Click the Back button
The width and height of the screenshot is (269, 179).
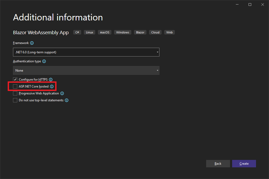click(218, 164)
